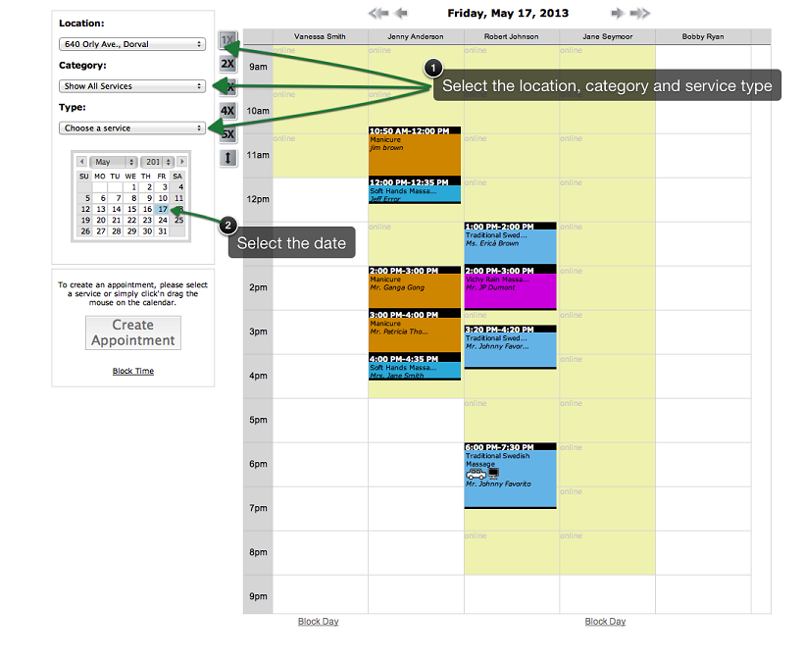This screenshot has width=803, height=662.
Task: Select May 17 in mini calendar
Action: click(x=163, y=209)
